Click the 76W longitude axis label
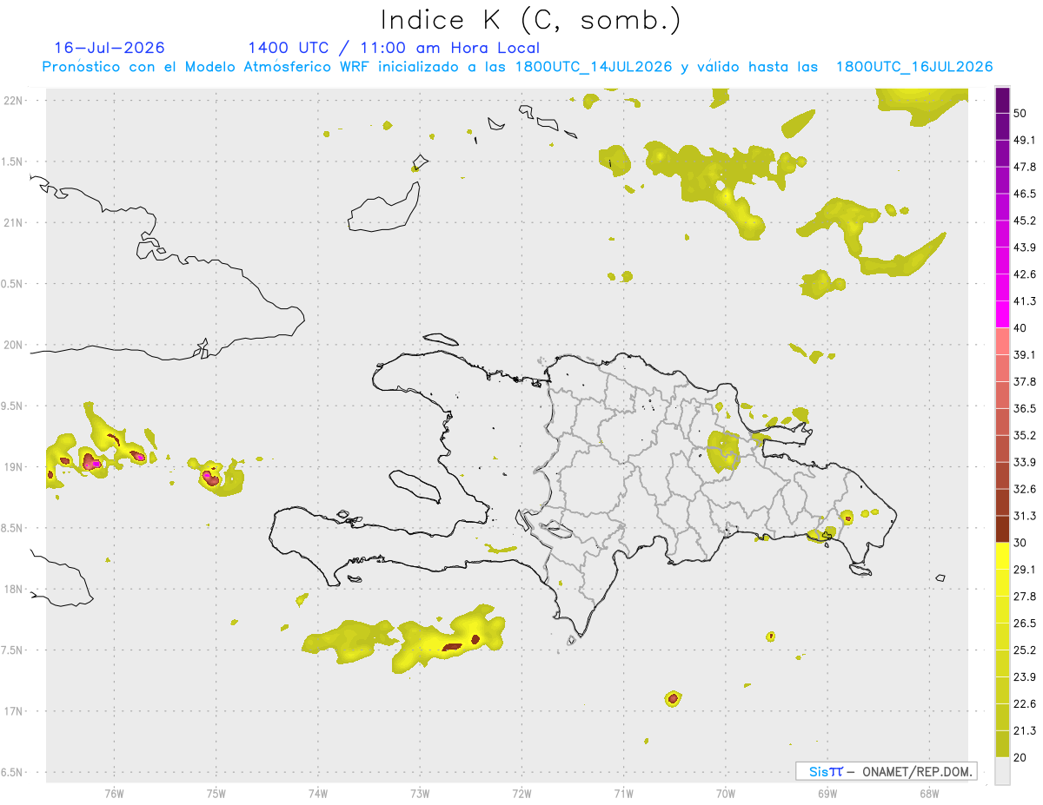Screen dimensions: 1043x805 114,793
